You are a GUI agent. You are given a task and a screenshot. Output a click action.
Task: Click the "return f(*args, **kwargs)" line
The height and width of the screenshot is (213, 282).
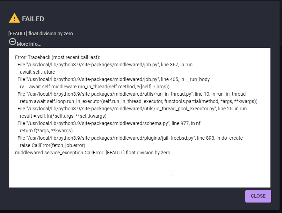coord(46,131)
